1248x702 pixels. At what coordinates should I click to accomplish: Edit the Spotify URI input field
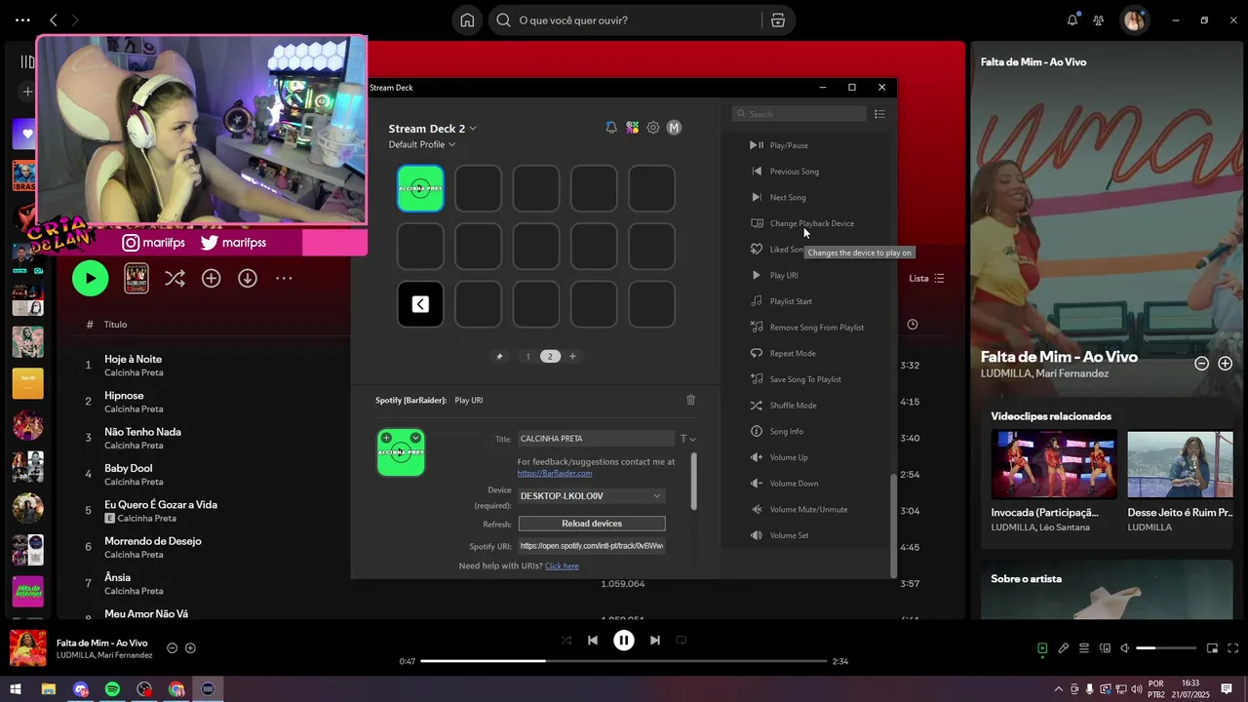(x=592, y=546)
